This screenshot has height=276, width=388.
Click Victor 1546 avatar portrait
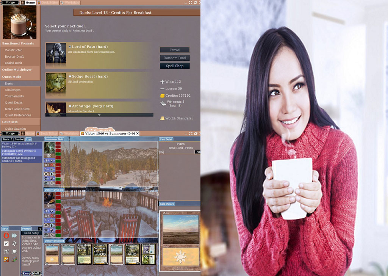[x=49, y=198]
